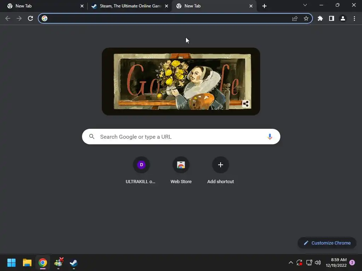Click the Chrome taskbar icon

click(43, 263)
